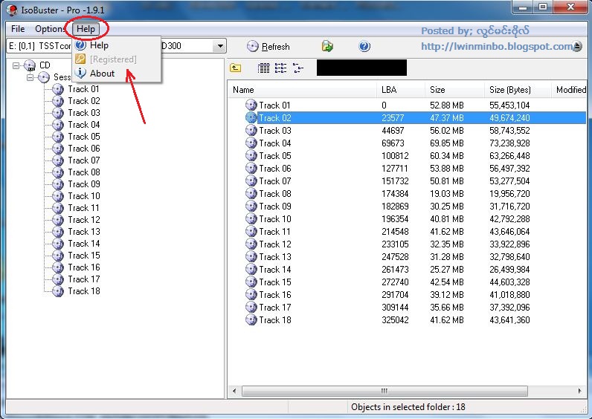Click horizontal scrollbar thumb in file list
Viewport: 592px width, 419px height.
pyautogui.click(x=385, y=391)
